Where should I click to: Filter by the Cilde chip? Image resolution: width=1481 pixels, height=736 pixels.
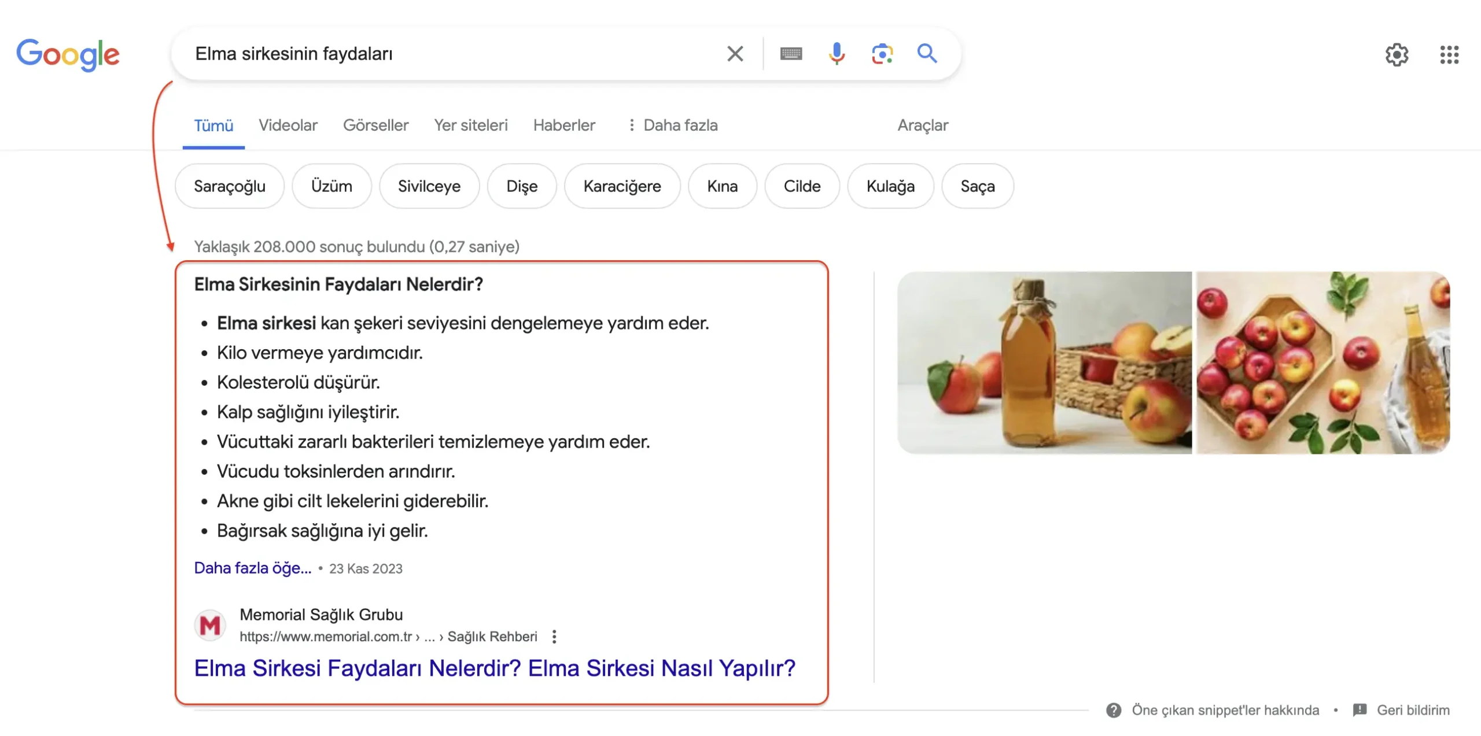pos(802,186)
